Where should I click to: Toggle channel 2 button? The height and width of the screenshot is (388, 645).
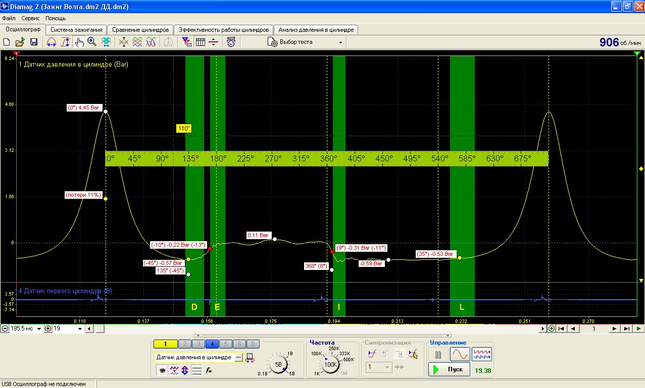[185, 344]
